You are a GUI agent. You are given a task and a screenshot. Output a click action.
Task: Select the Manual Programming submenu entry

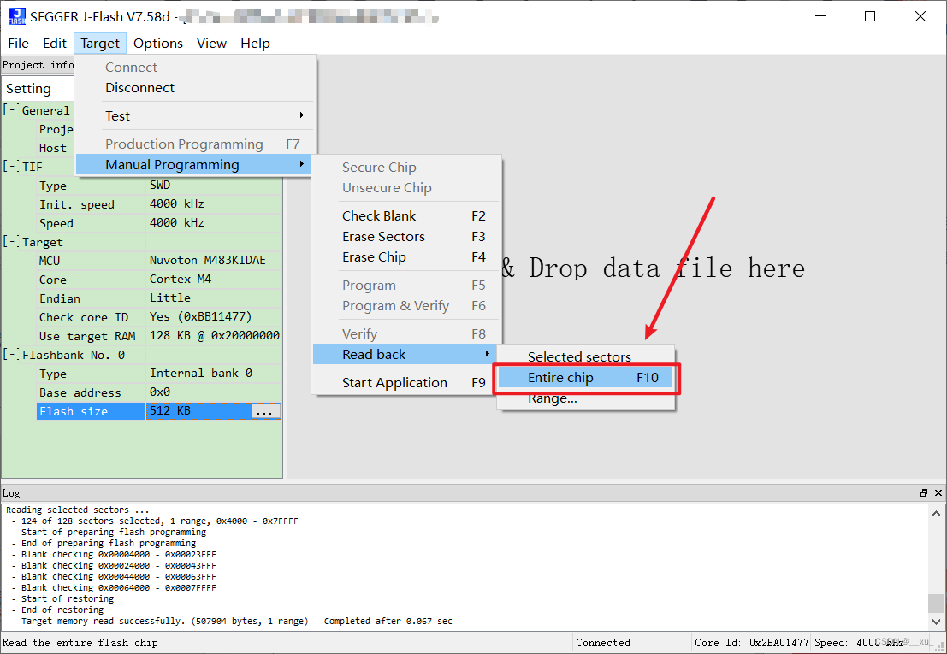194,165
